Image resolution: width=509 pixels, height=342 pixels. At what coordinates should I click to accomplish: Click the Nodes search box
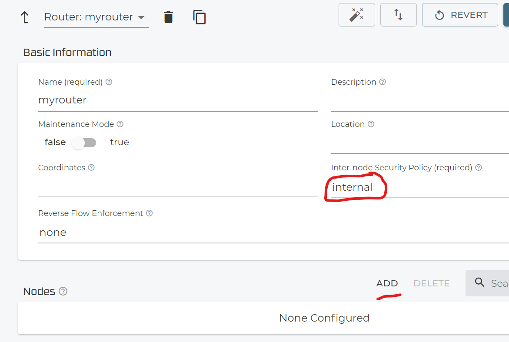coord(496,283)
